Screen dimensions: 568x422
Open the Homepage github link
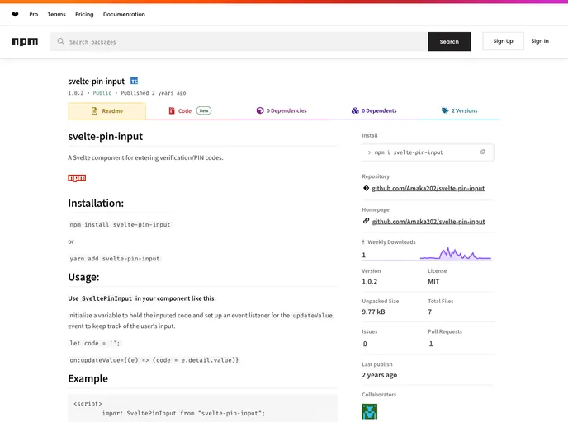pos(428,222)
